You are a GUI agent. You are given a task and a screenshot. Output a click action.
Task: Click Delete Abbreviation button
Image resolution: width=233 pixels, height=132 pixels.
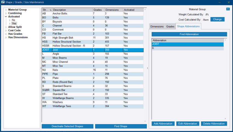click(x=214, y=124)
